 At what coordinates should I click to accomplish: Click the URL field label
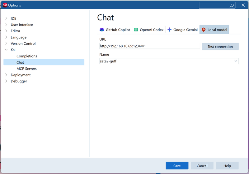[103, 39]
